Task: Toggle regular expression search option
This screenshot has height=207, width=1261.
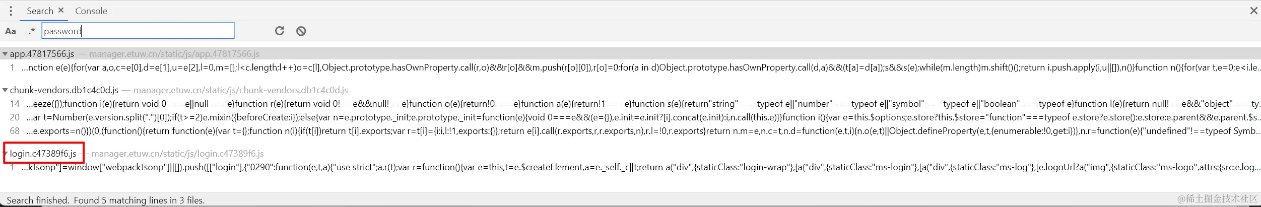Action: pos(32,31)
